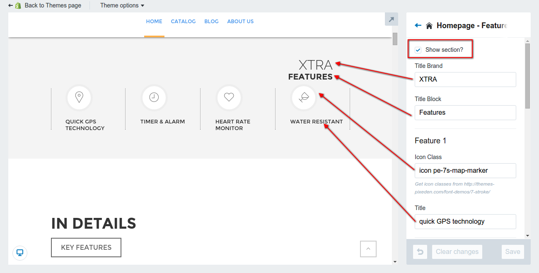Click the settings panel scrollbar thumb
539x273 pixels.
click(527, 76)
